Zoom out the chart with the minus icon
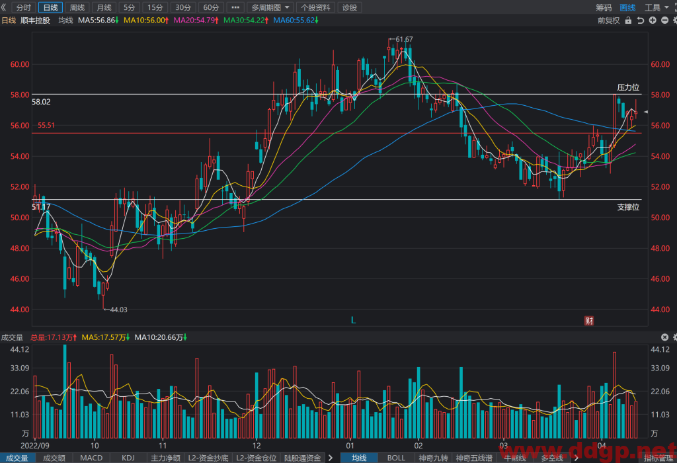Viewport: 677px width, 463px height. (x=665, y=21)
